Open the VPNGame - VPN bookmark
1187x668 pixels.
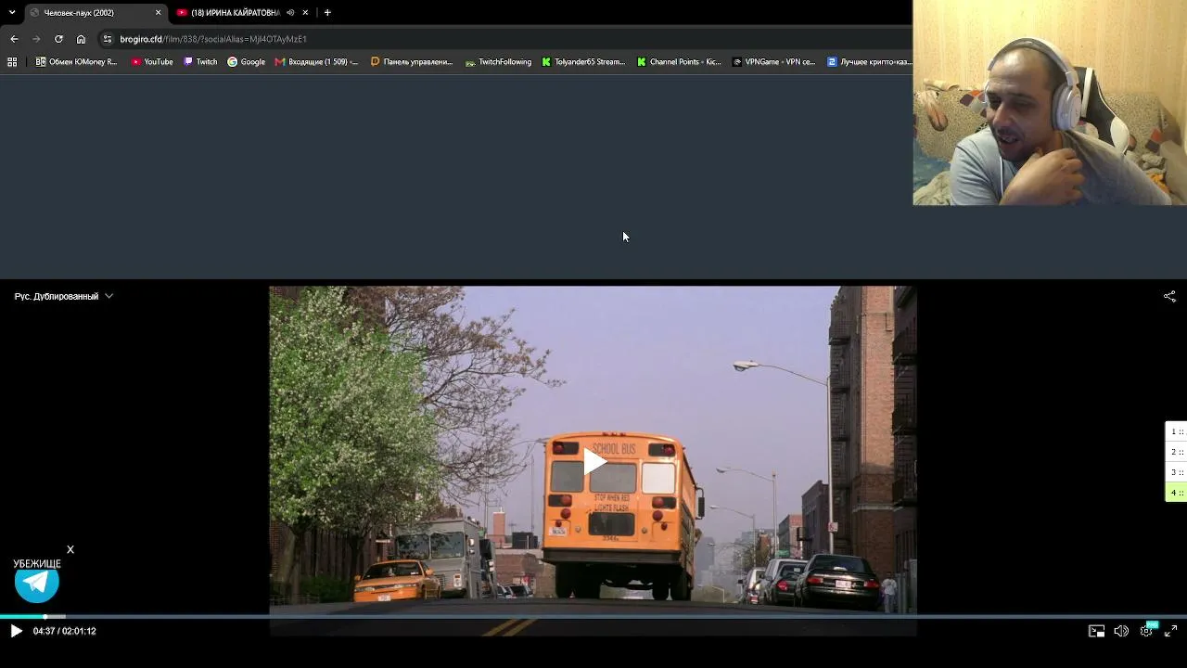click(773, 62)
